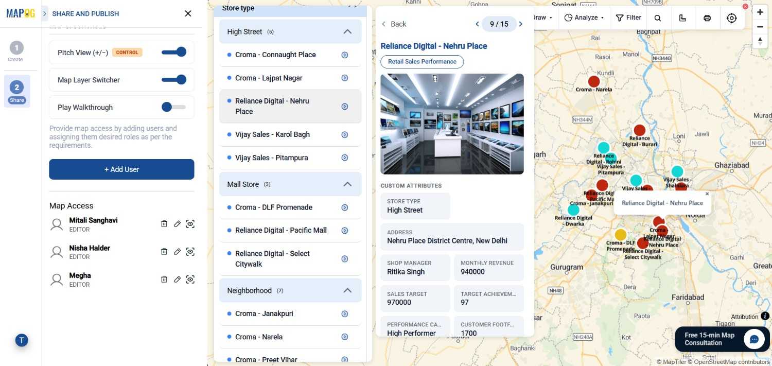Open the user avatar T
Viewport: 772px width, 366px height.
22,340
